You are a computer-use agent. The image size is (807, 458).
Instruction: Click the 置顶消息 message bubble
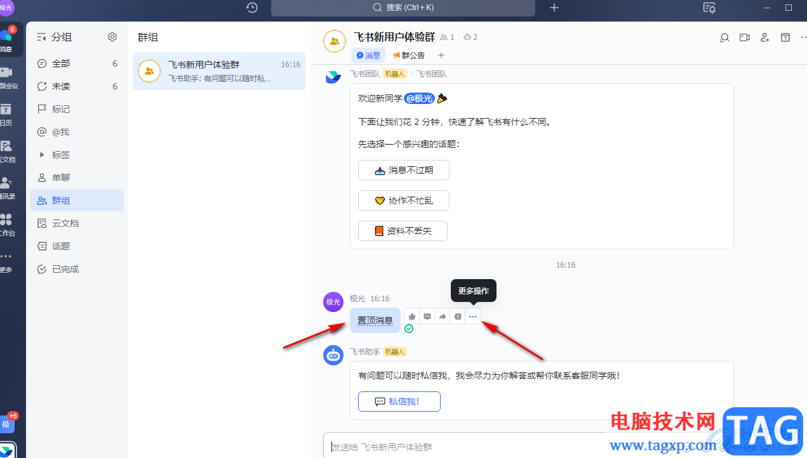point(375,320)
